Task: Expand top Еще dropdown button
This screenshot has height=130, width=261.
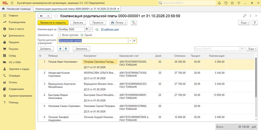Action: pos(244,23)
